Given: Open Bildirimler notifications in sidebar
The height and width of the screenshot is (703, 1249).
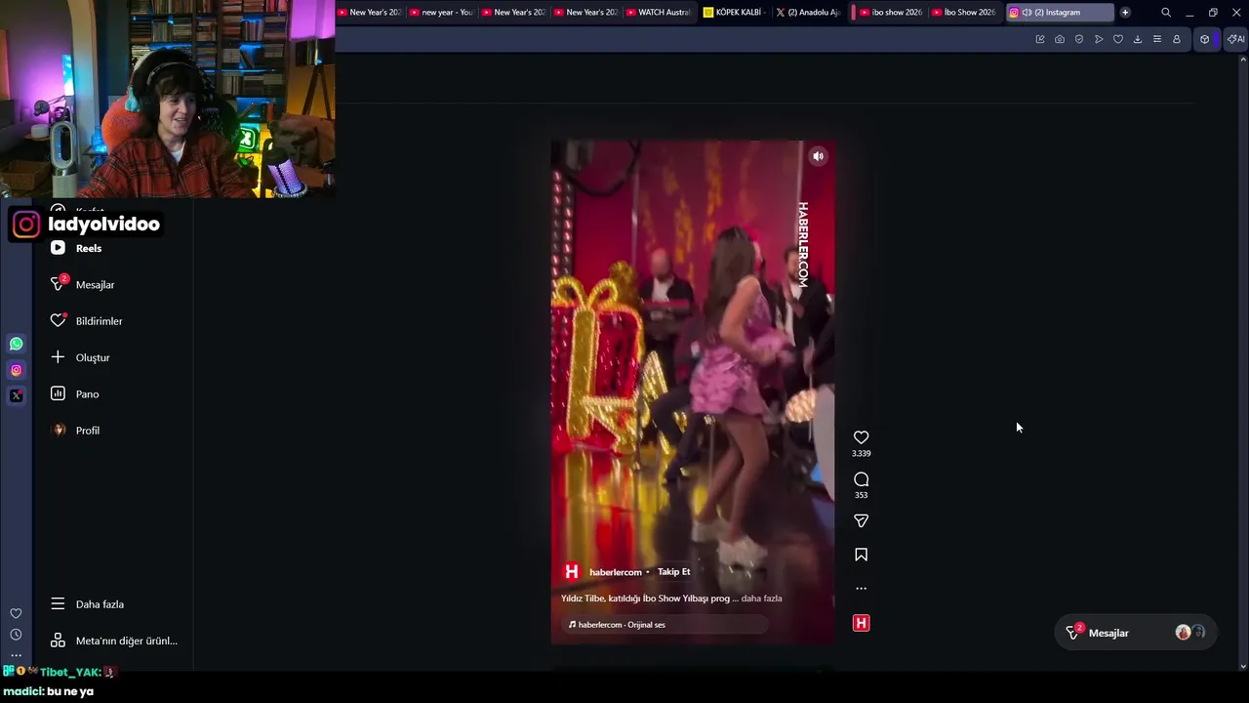Looking at the screenshot, I should (x=99, y=321).
